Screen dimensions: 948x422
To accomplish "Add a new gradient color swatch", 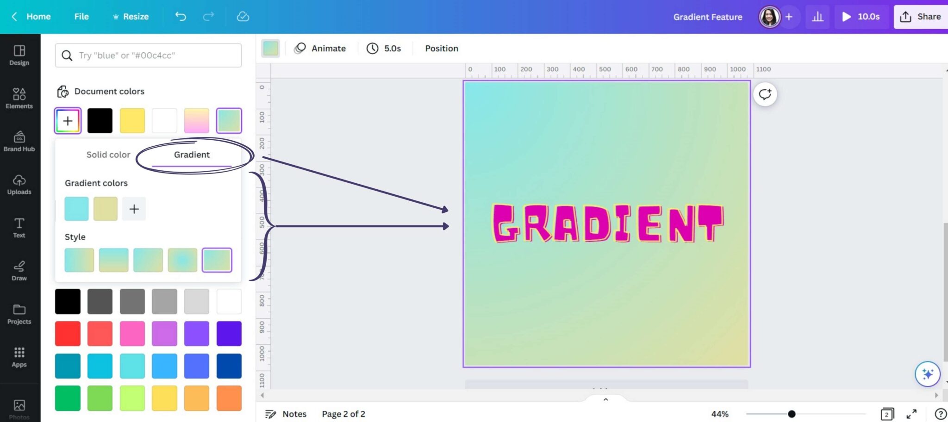I will coord(133,209).
